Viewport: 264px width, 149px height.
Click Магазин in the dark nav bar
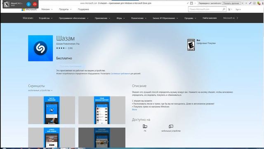(x=28, y=18)
